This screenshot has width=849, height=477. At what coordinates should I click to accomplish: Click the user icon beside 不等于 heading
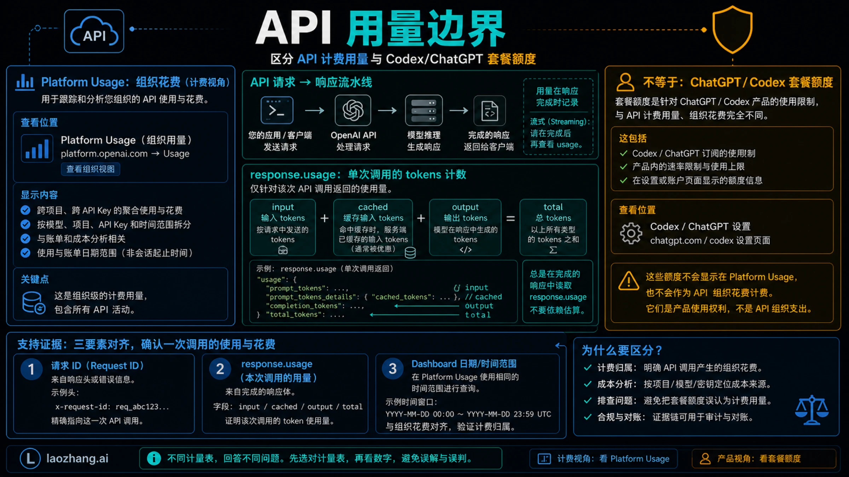625,82
